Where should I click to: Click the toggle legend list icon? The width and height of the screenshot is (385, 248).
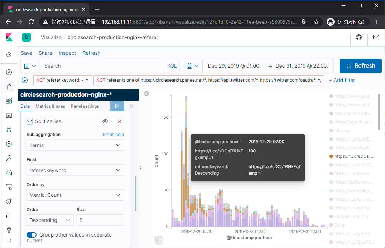(159, 240)
